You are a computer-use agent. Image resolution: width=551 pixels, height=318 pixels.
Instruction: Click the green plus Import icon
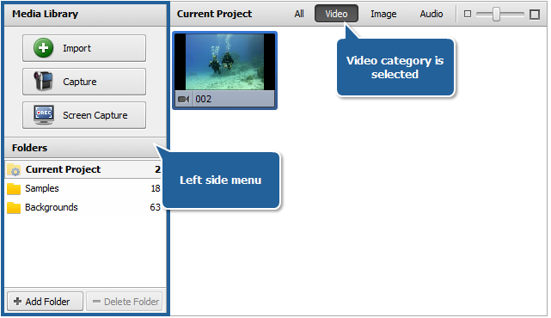pos(43,48)
